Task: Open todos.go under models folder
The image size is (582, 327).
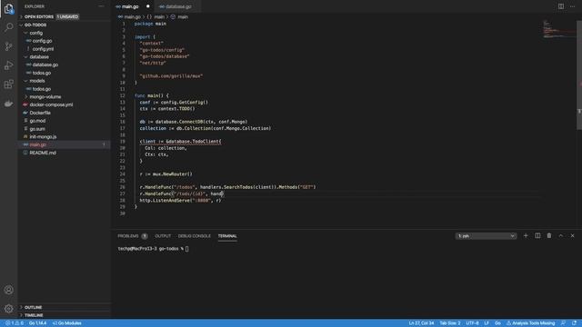Action: (x=41, y=89)
